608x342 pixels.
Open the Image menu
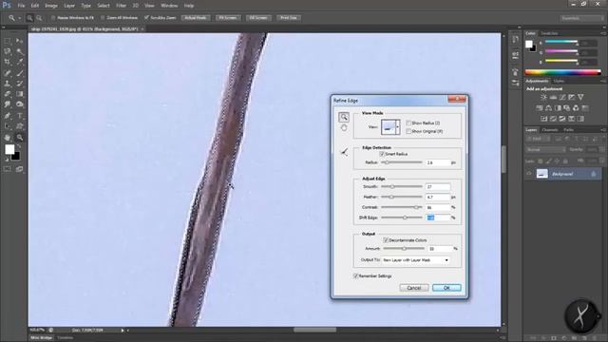pos(51,6)
